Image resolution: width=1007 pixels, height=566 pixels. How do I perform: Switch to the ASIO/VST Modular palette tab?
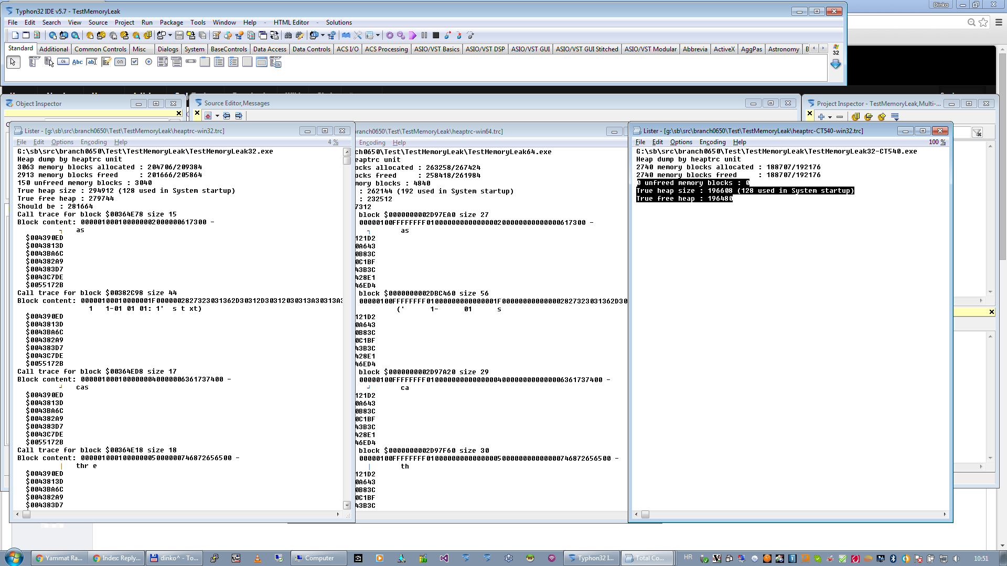click(x=650, y=49)
